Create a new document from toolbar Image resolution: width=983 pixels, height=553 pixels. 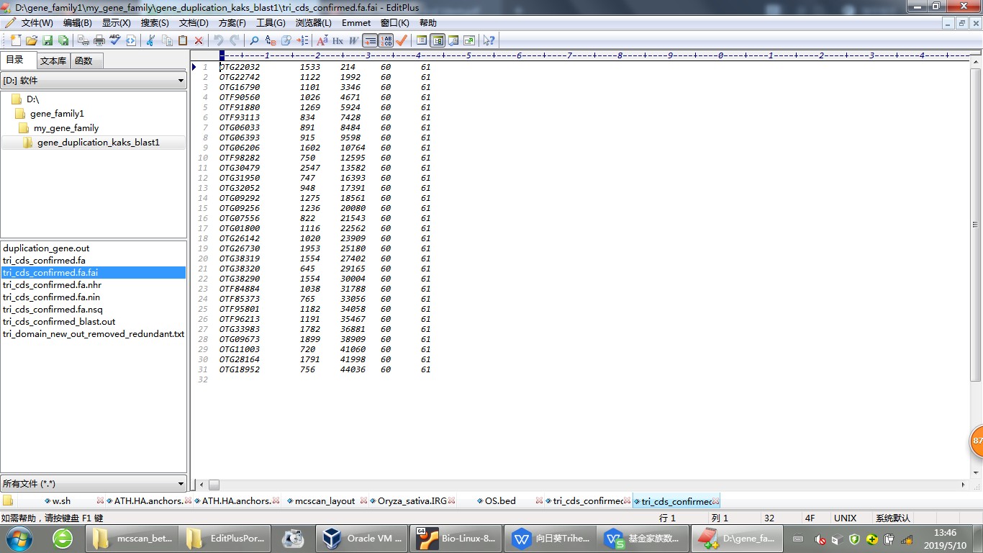coord(15,40)
